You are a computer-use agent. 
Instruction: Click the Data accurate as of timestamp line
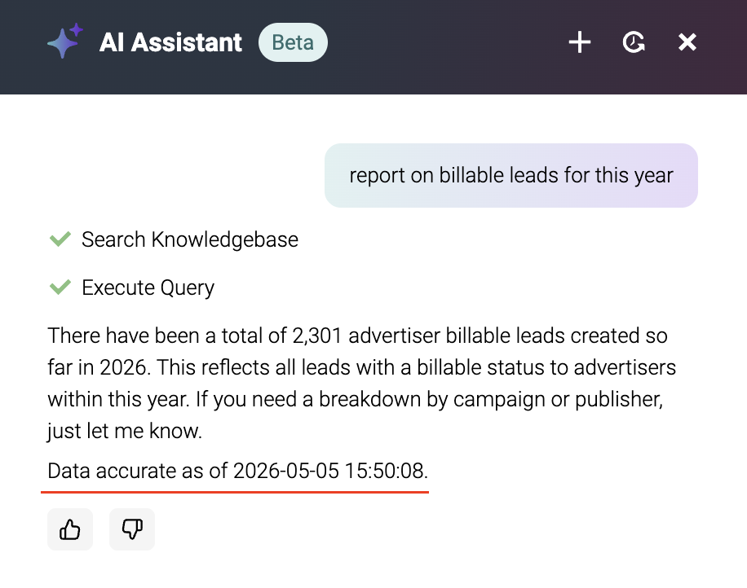coord(238,471)
